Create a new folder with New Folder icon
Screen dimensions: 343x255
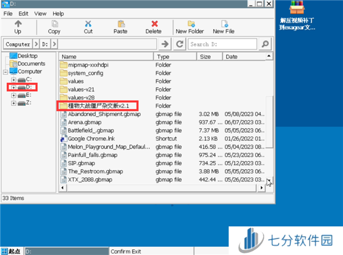pyautogui.click(x=189, y=24)
